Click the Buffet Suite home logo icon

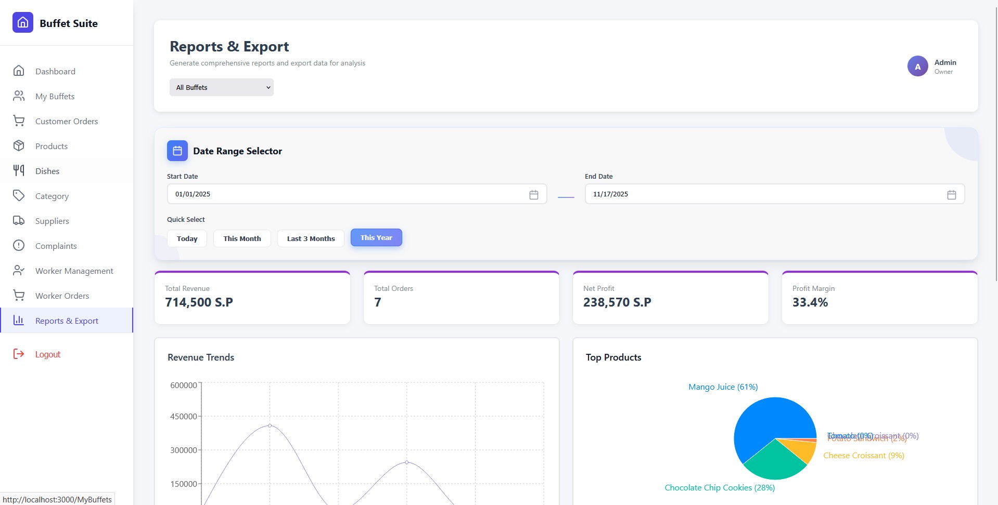(23, 23)
